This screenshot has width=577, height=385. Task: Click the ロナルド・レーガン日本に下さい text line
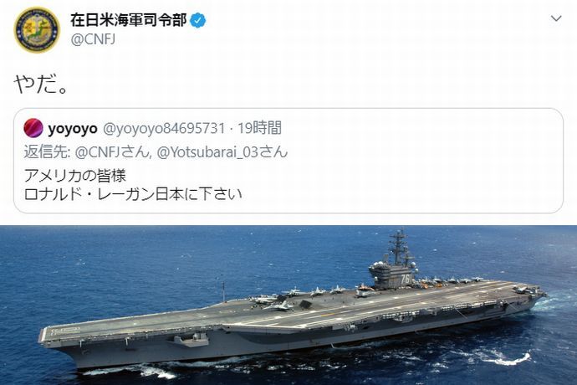coord(133,194)
